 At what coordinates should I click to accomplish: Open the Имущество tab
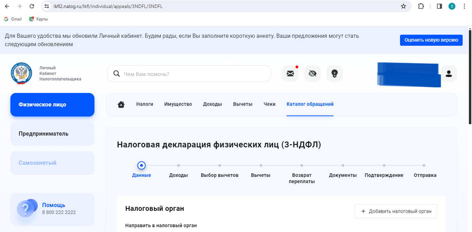pos(178,104)
